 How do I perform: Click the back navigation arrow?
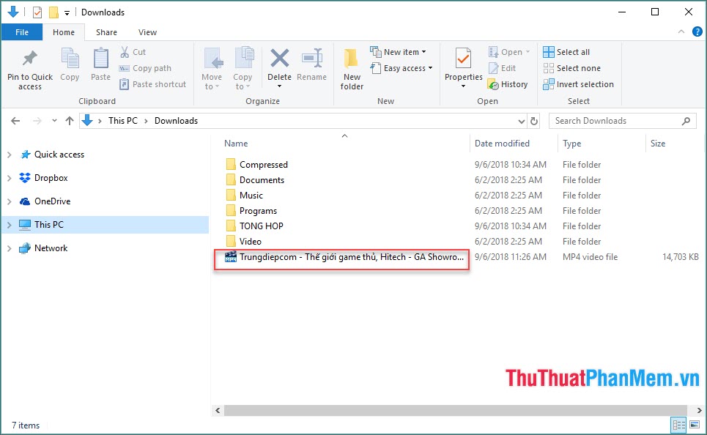pos(15,120)
